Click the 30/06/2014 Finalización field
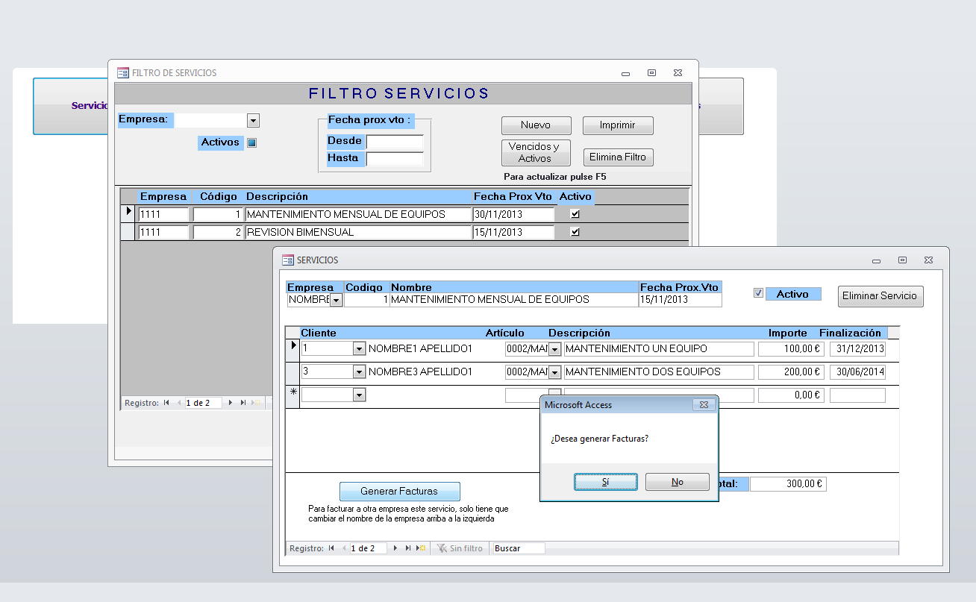 [x=857, y=372]
